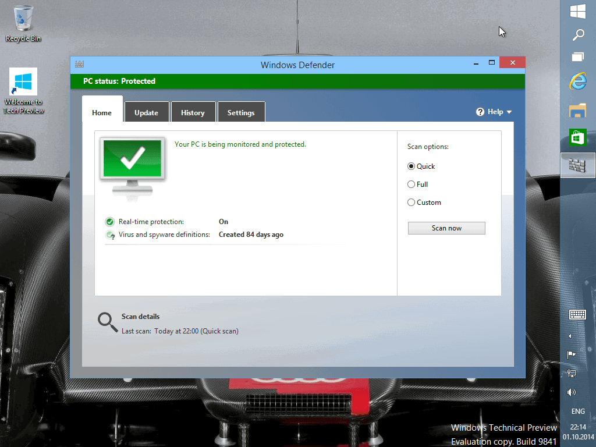Open the Windows Store from the taskbar

(577, 138)
